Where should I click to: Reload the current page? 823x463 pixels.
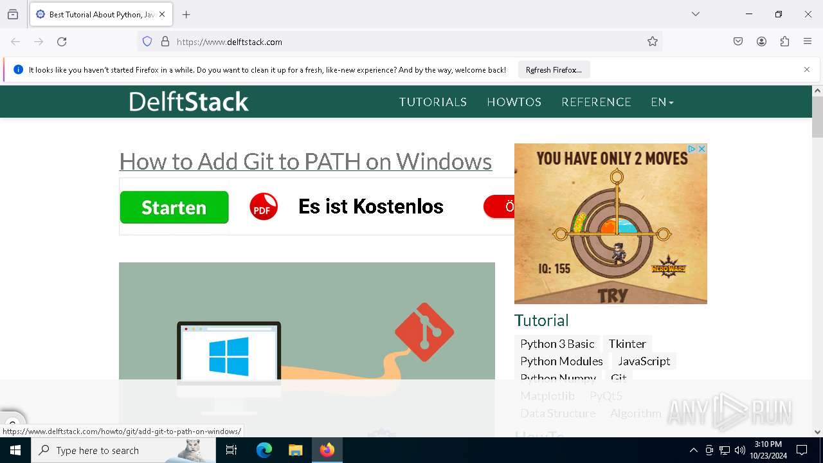point(62,42)
